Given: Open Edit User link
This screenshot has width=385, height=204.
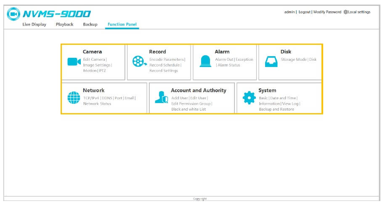Looking at the screenshot, I should pos(198,98).
